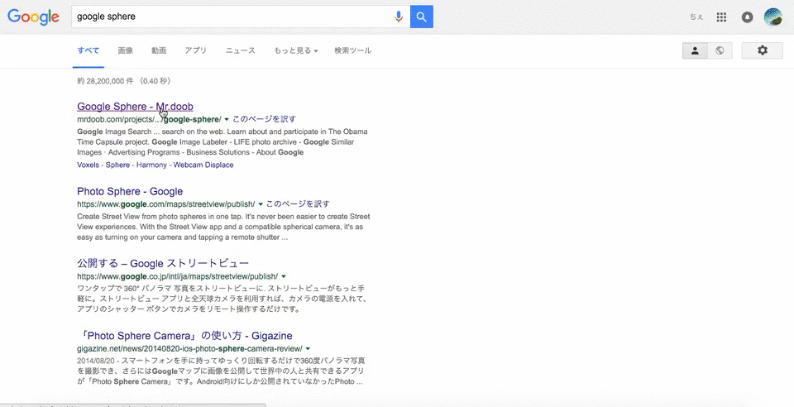Select the 画像 tab

(126, 50)
